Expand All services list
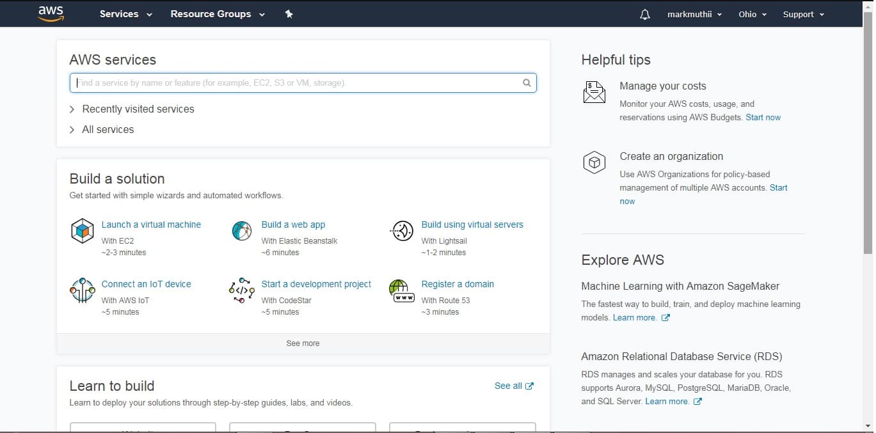Image resolution: width=876 pixels, height=433 pixels. tap(102, 129)
